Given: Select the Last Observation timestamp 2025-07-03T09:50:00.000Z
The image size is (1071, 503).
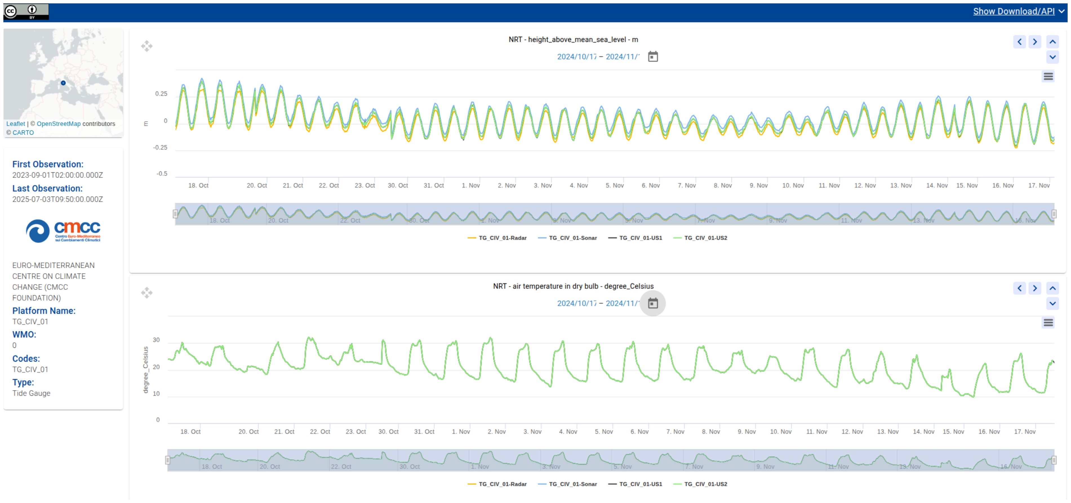Looking at the screenshot, I should click(x=57, y=199).
